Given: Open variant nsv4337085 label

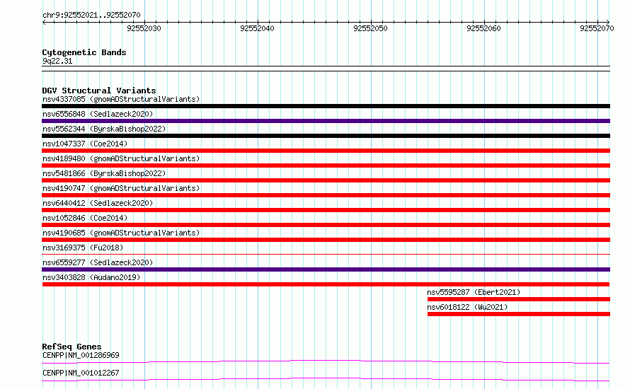Looking at the screenshot, I should tap(121, 99).
